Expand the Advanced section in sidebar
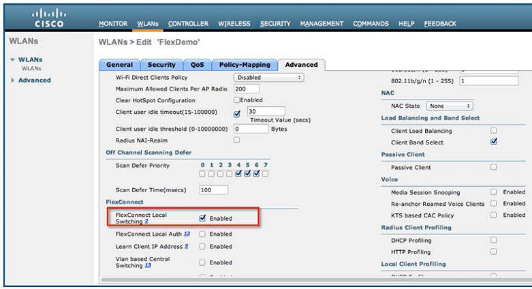This screenshot has width=532, height=289. 12,80
